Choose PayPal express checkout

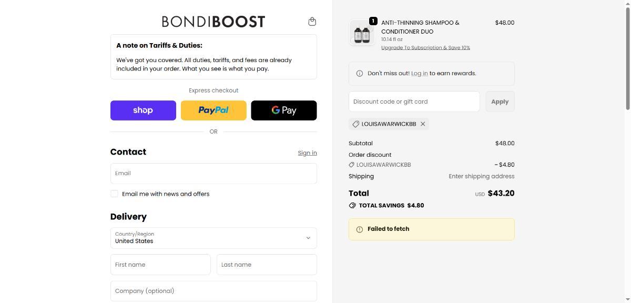213,110
